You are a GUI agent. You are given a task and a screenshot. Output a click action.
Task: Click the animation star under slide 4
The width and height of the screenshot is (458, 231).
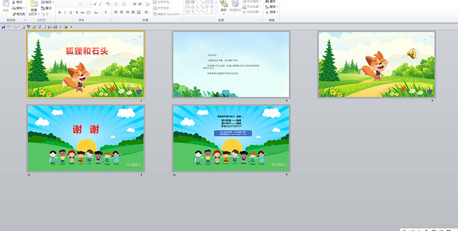(x=29, y=175)
